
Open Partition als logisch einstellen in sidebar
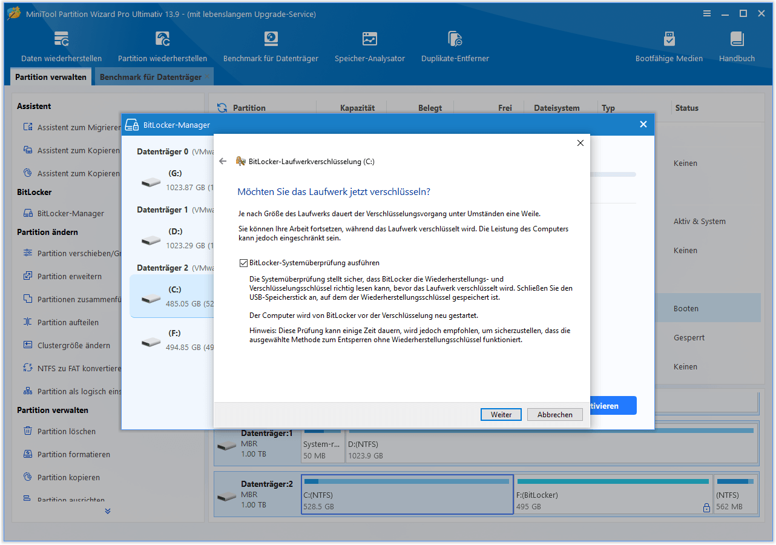click(71, 391)
